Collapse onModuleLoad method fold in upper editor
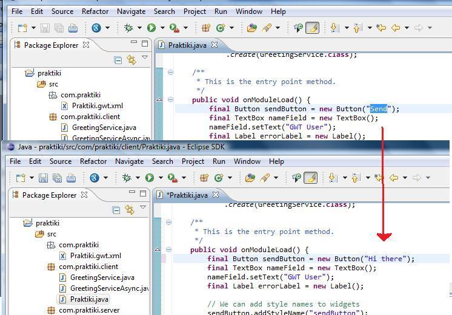This screenshot has width=452, height=315. click(171, 100)
